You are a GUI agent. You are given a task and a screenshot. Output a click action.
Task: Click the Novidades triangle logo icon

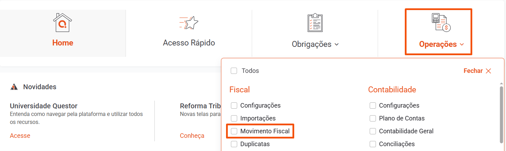tap(14, 87)
